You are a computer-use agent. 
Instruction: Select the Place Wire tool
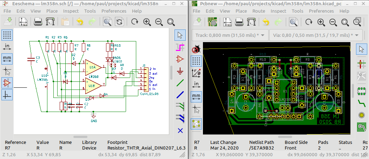click(x=180, y=83)
